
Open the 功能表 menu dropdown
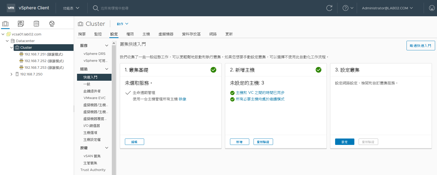tap(71, 8)
